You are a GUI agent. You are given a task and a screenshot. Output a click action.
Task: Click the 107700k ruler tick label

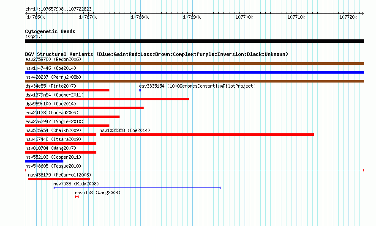244,17
